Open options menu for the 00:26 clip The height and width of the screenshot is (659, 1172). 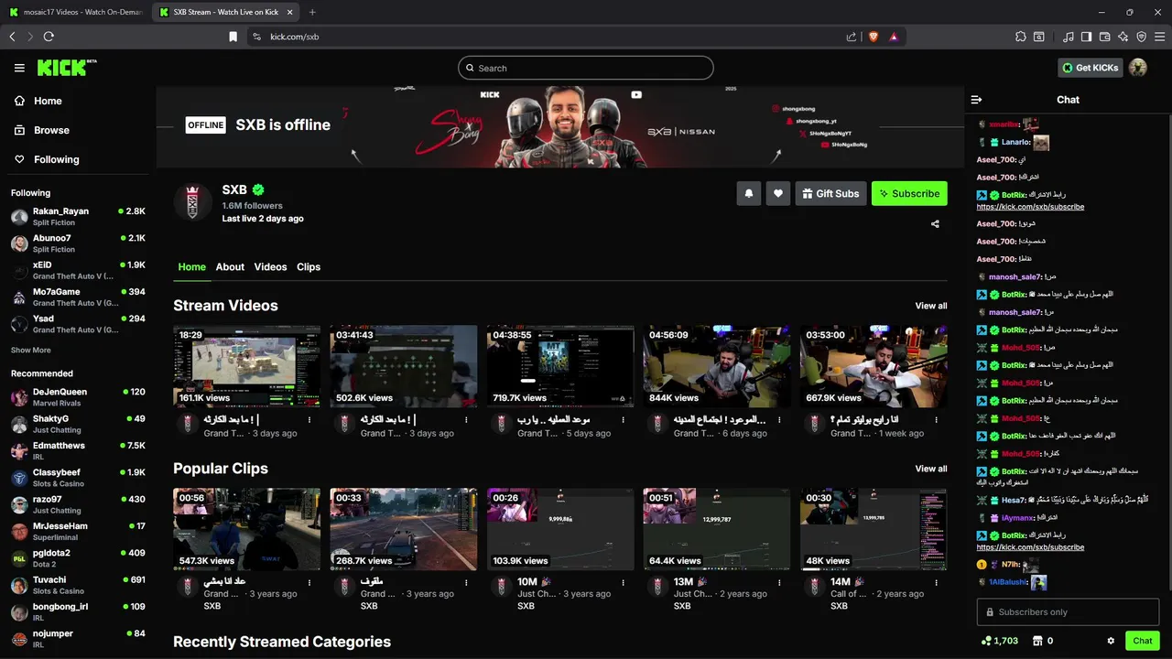tap(623, 582)
